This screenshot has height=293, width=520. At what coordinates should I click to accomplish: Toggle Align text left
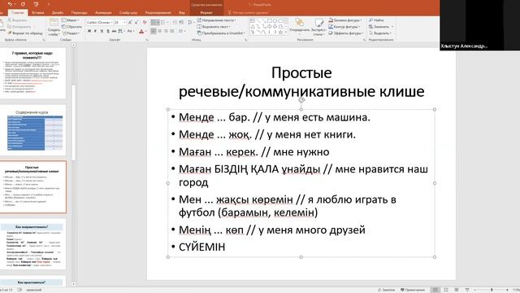(x=154, y=31)
